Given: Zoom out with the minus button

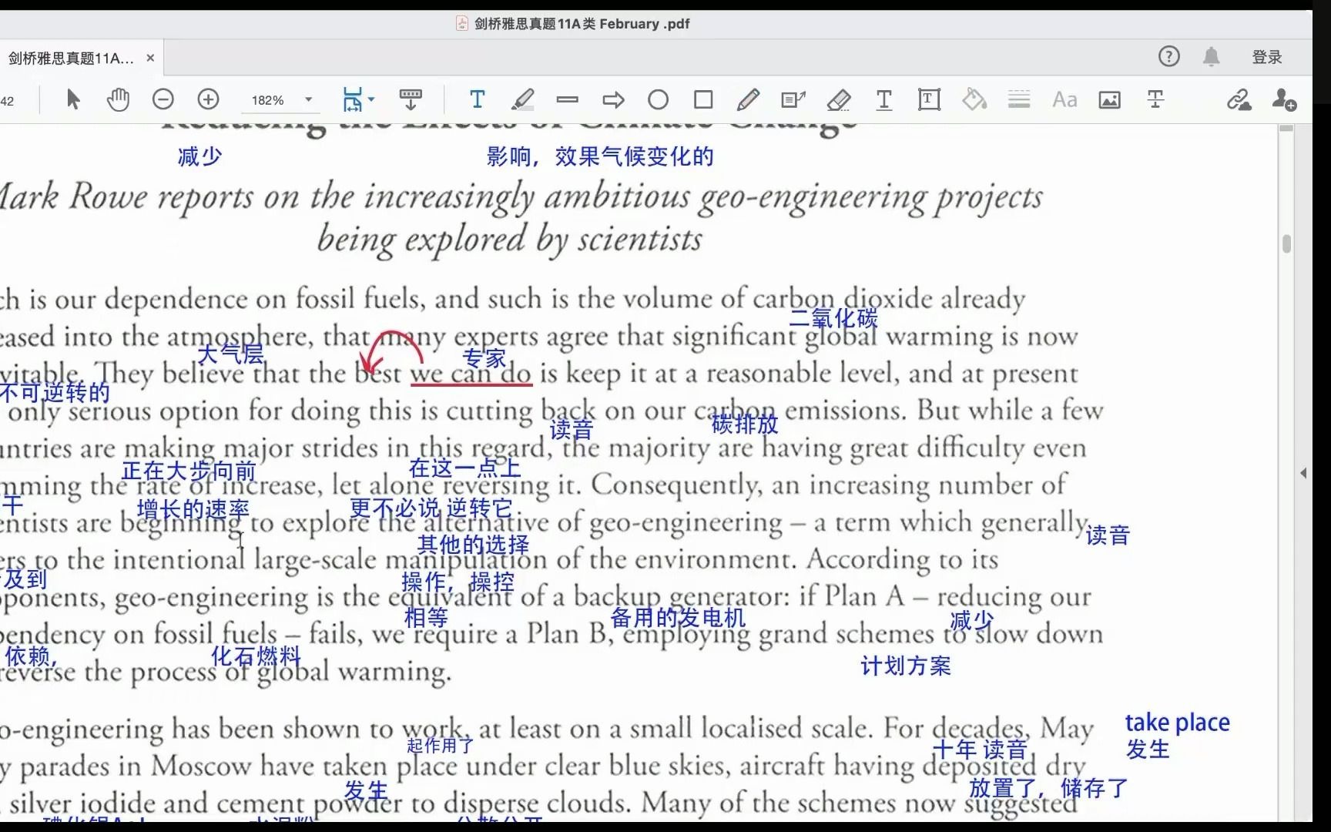Looking at the screenshot, I should point(163,99).
